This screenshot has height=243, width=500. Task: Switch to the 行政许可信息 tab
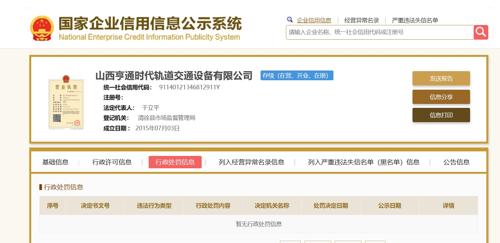(112, 162)
